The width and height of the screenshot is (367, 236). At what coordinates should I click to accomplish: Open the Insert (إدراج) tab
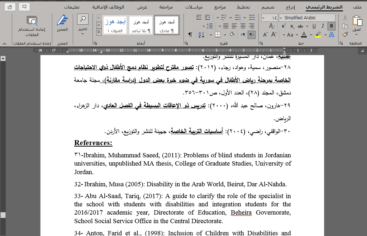tap(291, 7)
